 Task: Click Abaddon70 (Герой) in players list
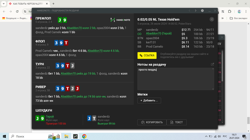pyautogui.click(x=159, y=33)
